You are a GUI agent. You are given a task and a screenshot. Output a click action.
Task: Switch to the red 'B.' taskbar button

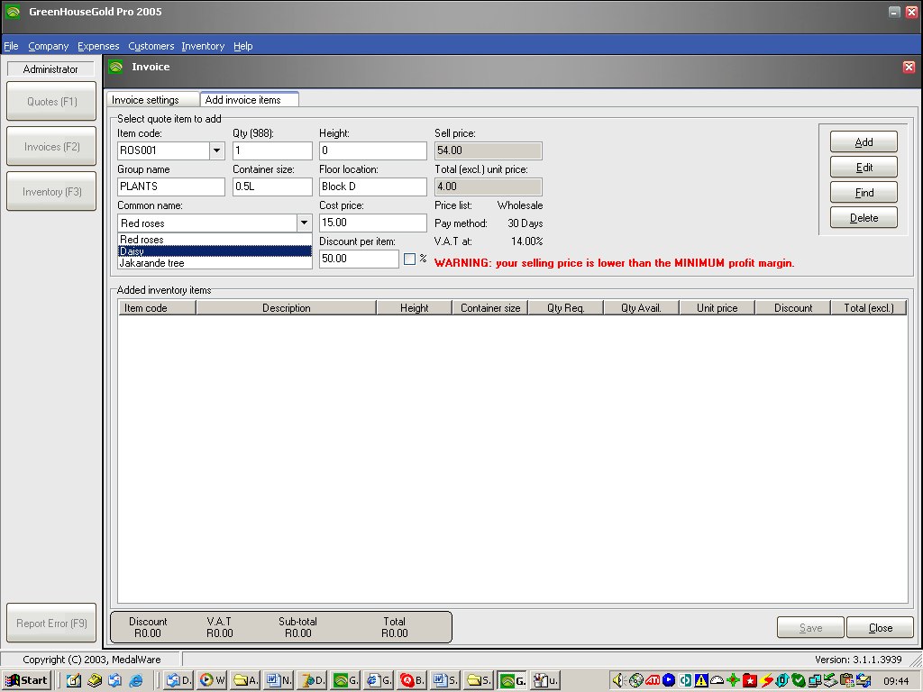coord(412,680)
